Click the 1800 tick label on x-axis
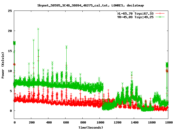This screenshot has width=174, height=130. coord(168,122)
